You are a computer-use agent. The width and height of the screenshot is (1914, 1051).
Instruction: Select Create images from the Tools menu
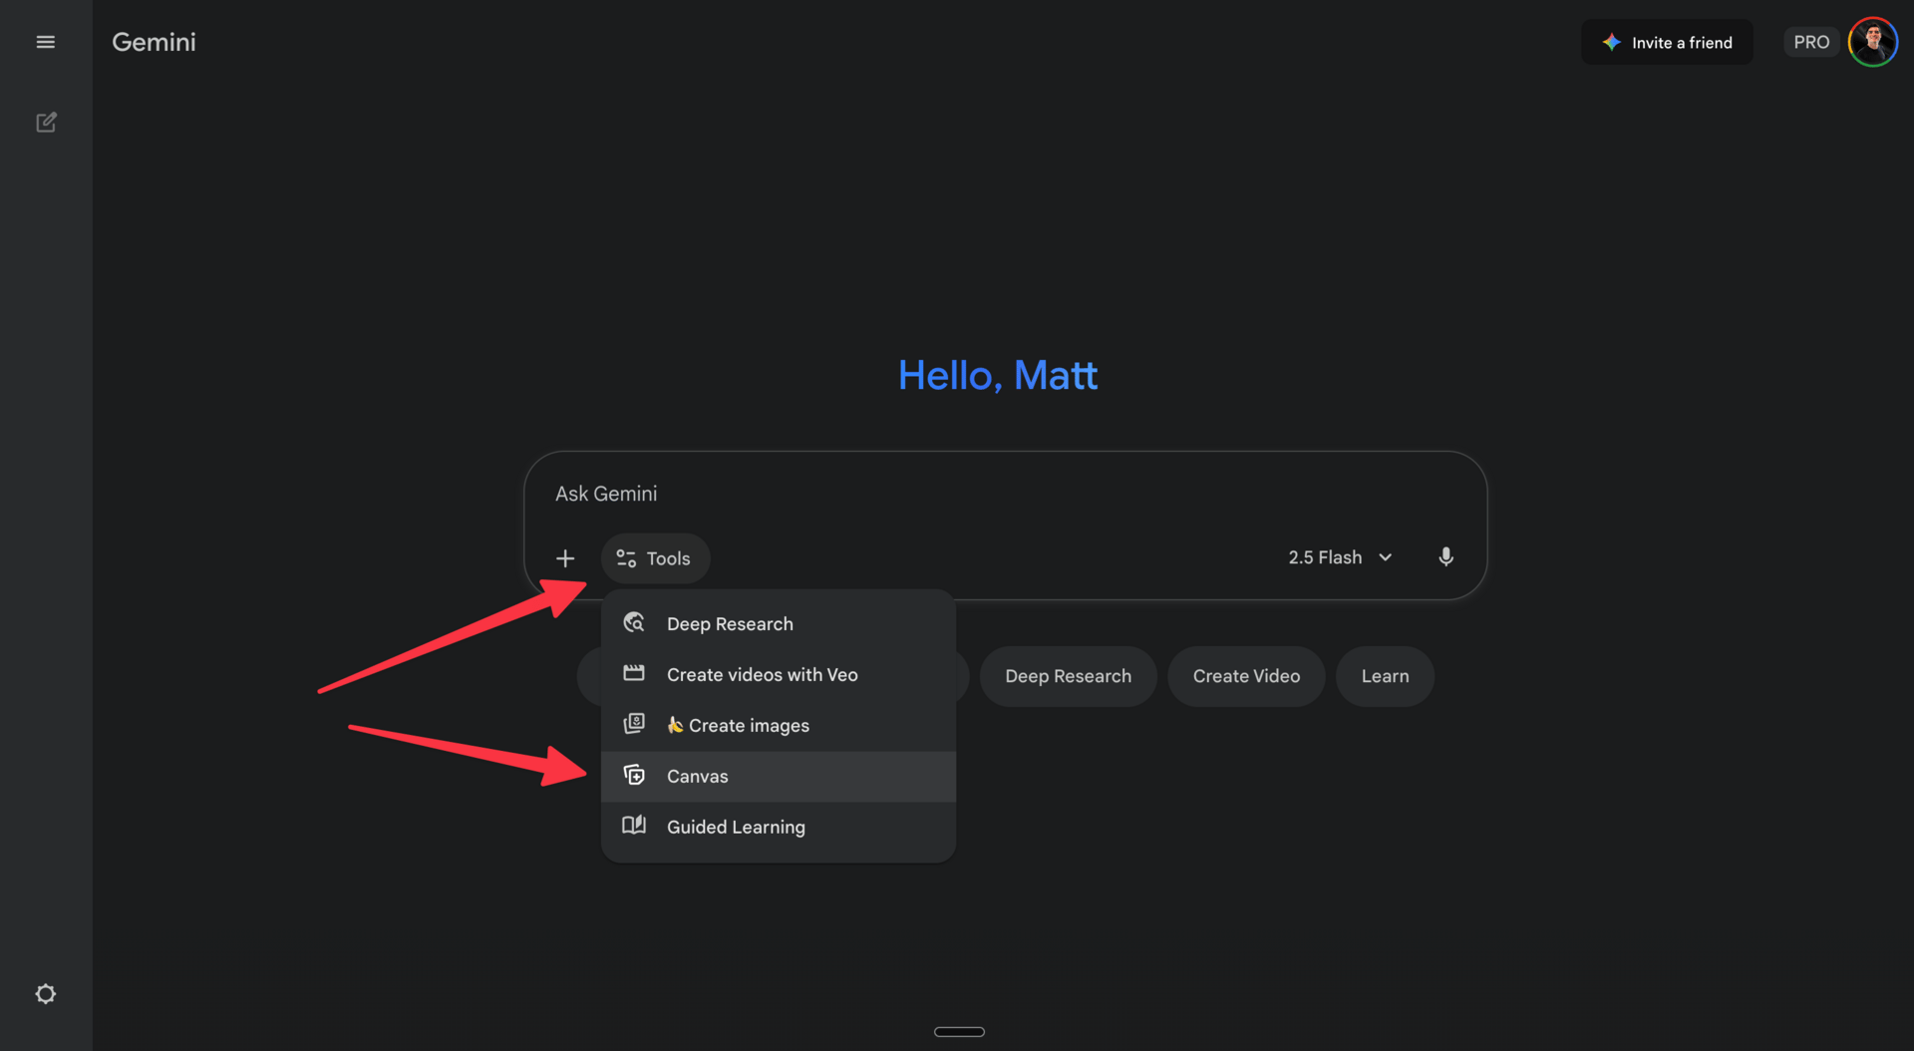779,726
